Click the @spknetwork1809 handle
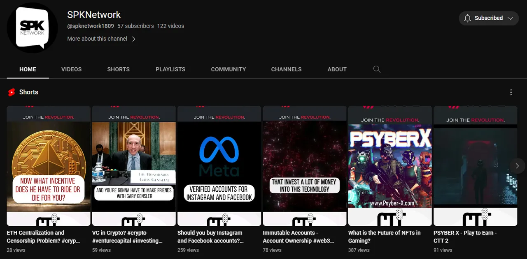Image resolution: width=527 pixels, height=259 pixels. pos(91,26)
